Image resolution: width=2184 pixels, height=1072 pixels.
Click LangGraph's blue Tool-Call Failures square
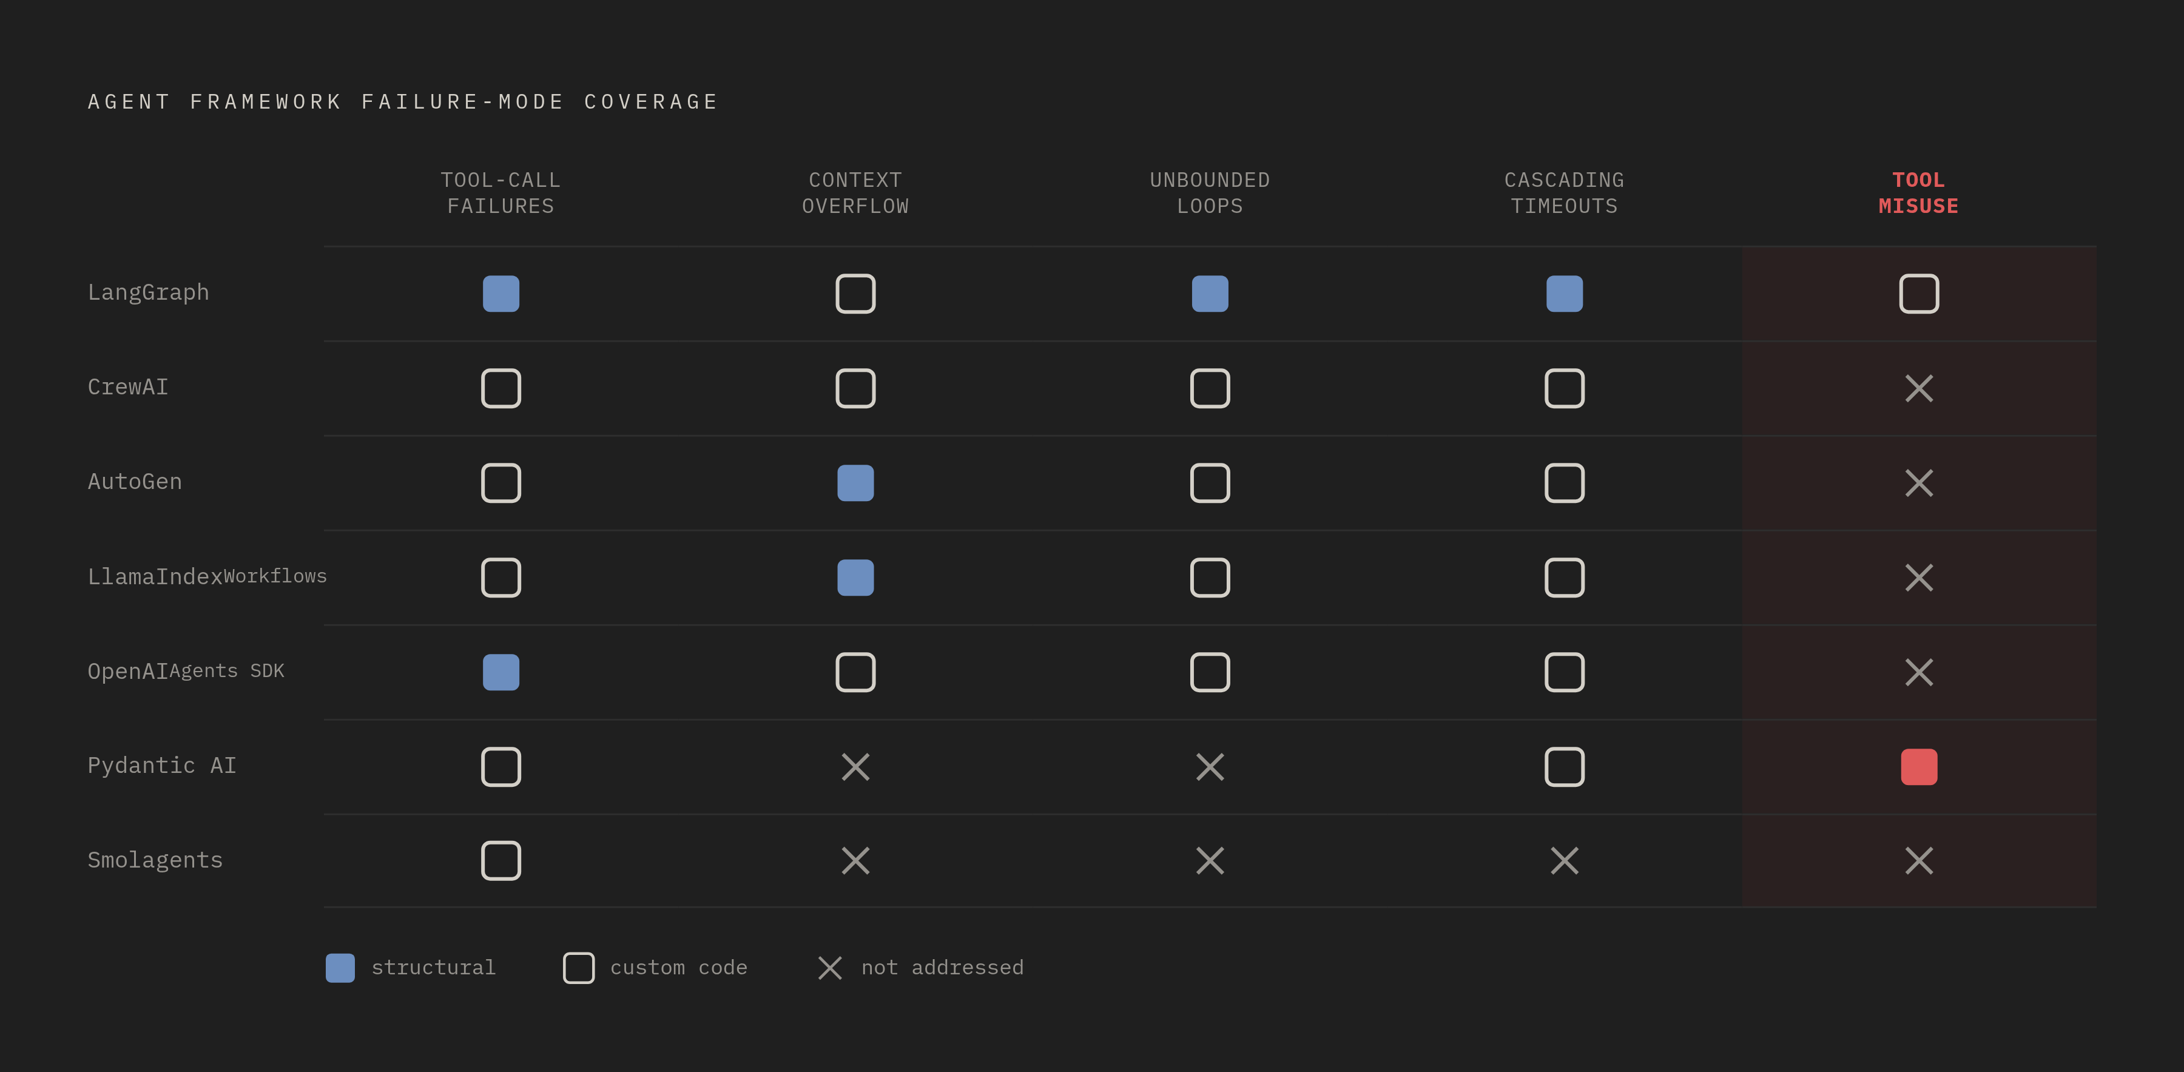[501, 294]
